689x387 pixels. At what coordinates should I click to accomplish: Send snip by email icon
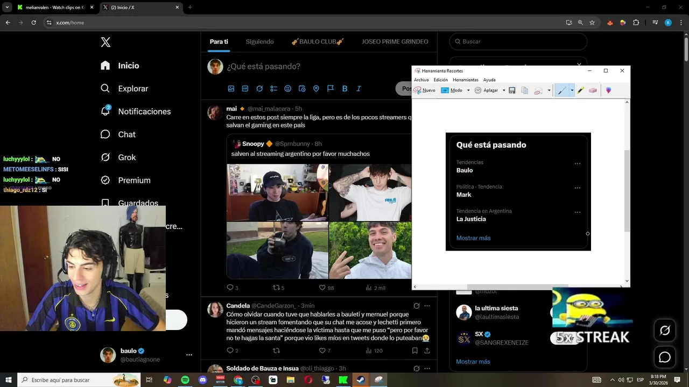[x=538, y=90]
